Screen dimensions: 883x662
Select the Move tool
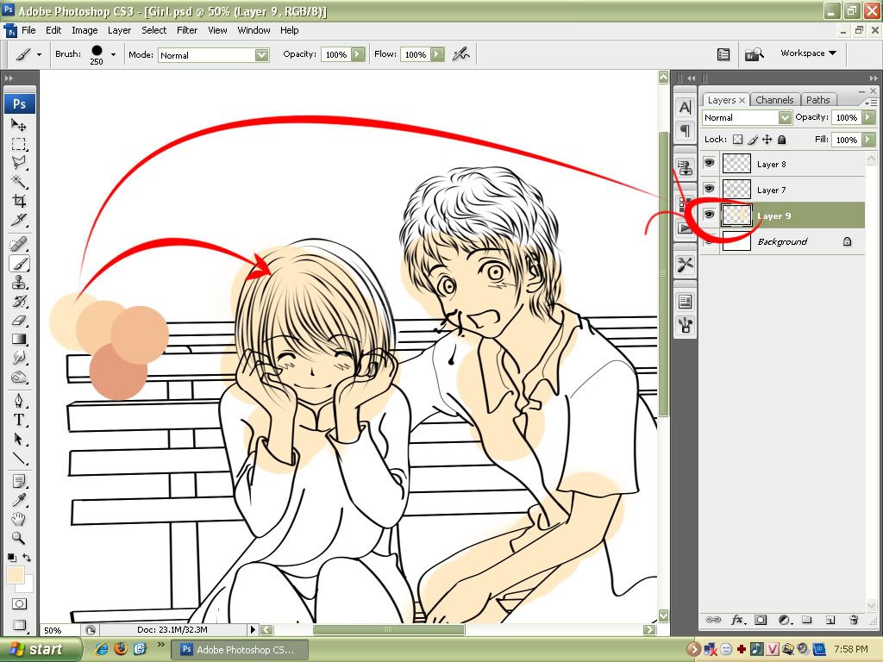pos(19,125)
